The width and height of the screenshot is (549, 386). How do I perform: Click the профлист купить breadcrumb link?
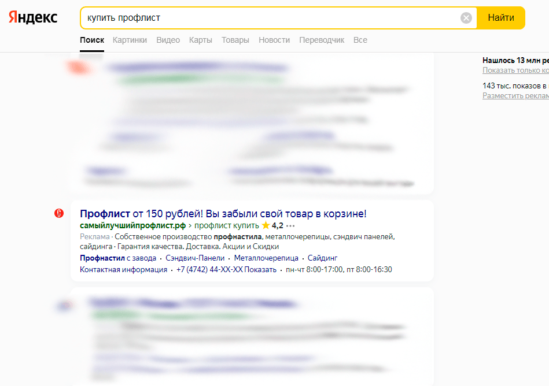pos(227,225)
